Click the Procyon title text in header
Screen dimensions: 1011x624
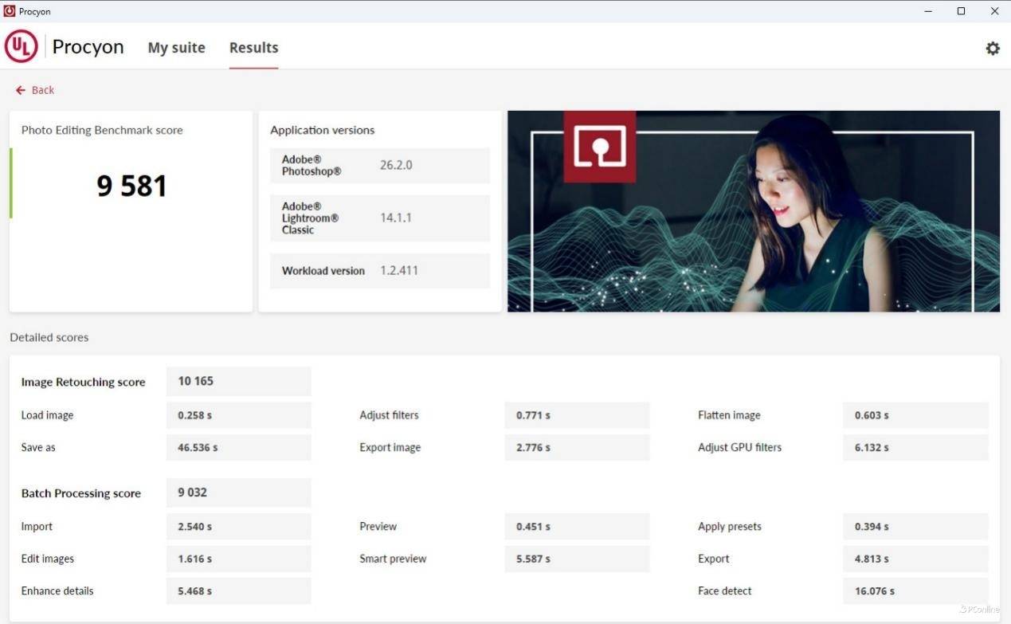88,47
